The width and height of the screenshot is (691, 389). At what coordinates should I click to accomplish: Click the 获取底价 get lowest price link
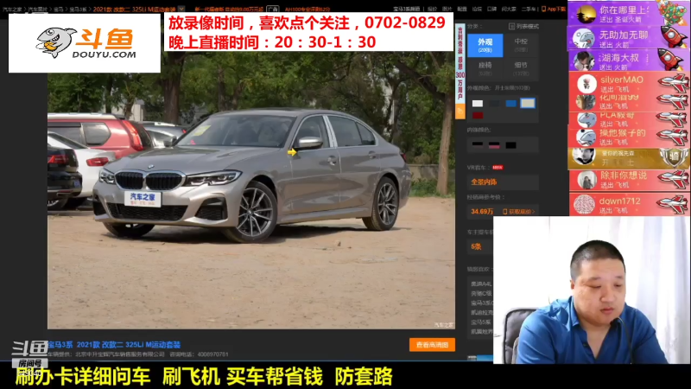click(519, 212)
